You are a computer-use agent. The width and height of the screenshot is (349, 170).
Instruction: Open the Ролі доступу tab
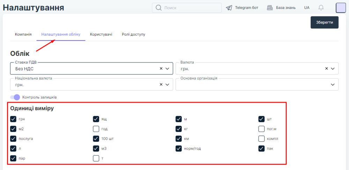tap(133, 34)
